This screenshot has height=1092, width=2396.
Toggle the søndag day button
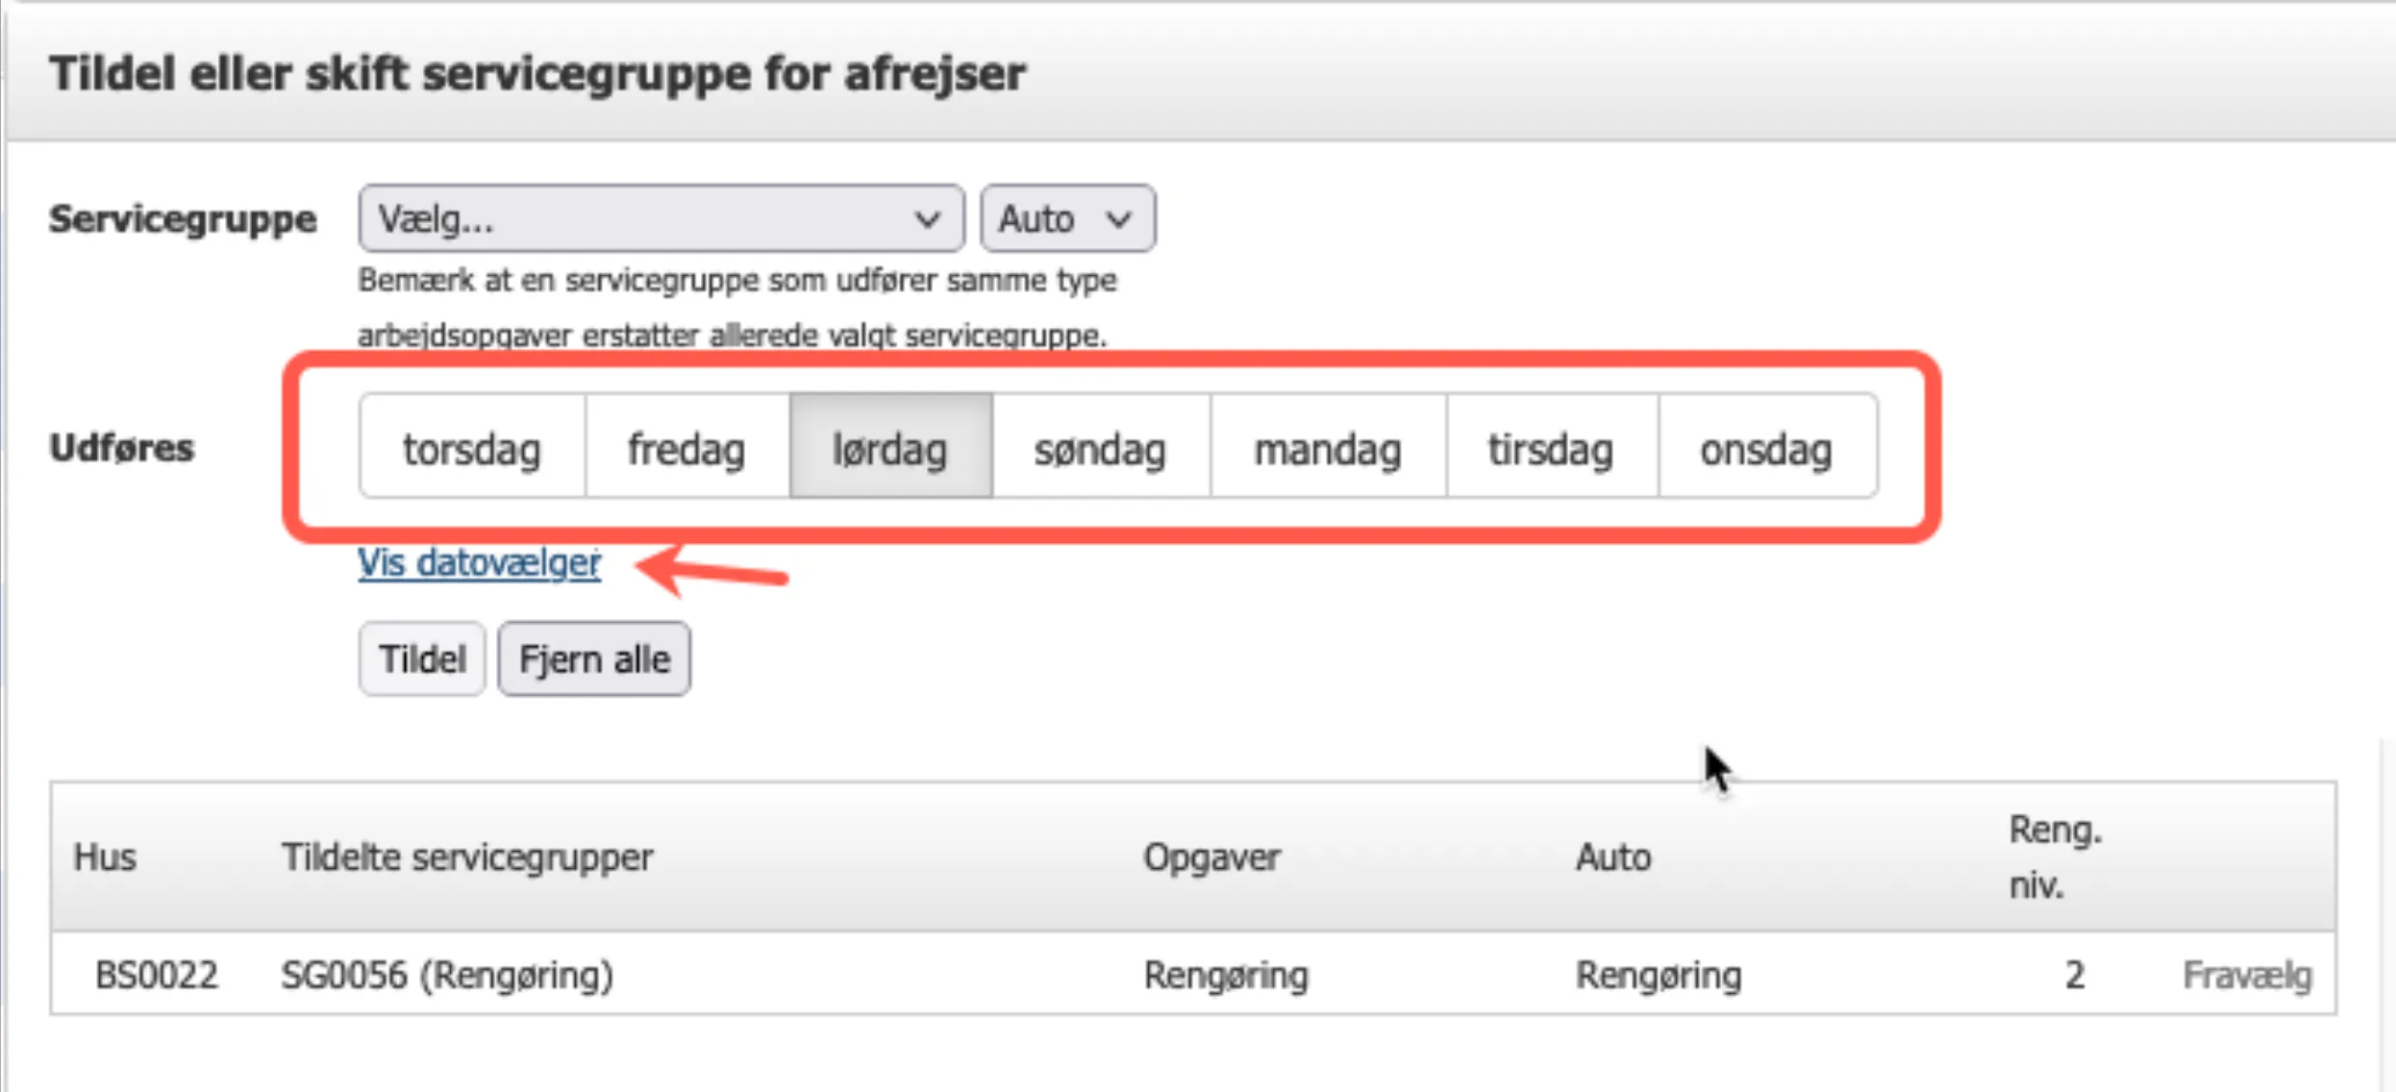pos(1101,448)
